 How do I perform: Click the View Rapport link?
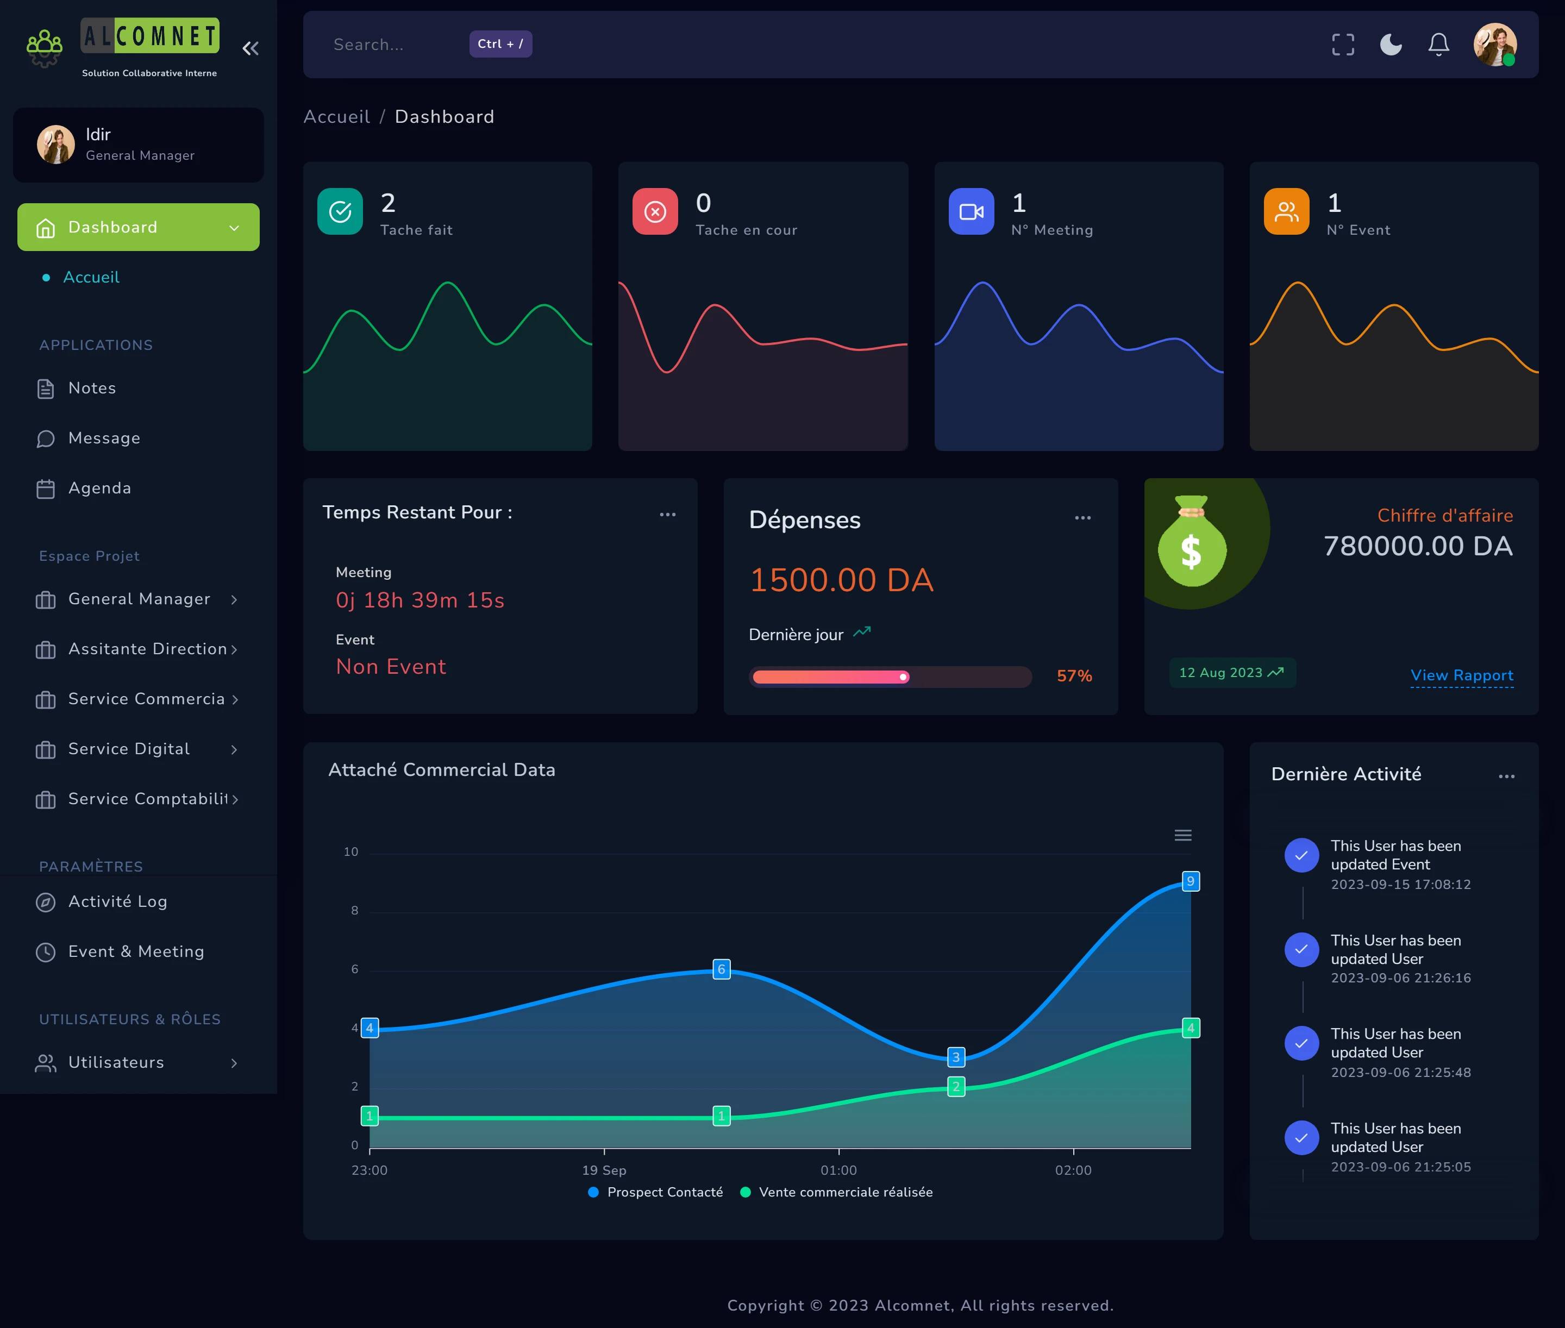pyautogui.click(x=1461, y=675)
